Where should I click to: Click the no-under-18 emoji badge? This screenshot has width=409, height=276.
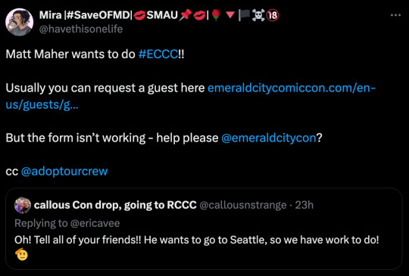click(273, 15)
